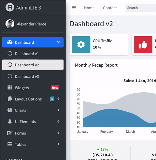Open Alexander Pierce profile link
Image resolution: width=156 pixels, height=160 pixels.
[31, 24]
